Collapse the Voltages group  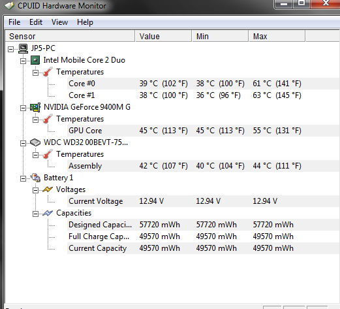tap(35, 190)
